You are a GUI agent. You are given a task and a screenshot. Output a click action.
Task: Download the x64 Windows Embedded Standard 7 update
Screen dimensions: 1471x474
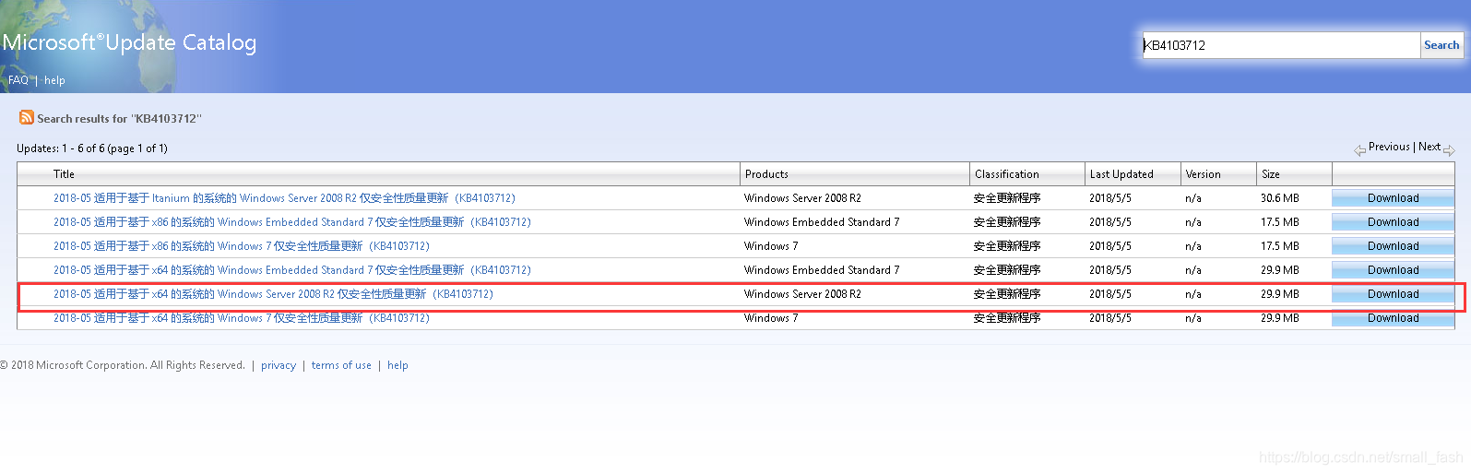coord(1393,270)
